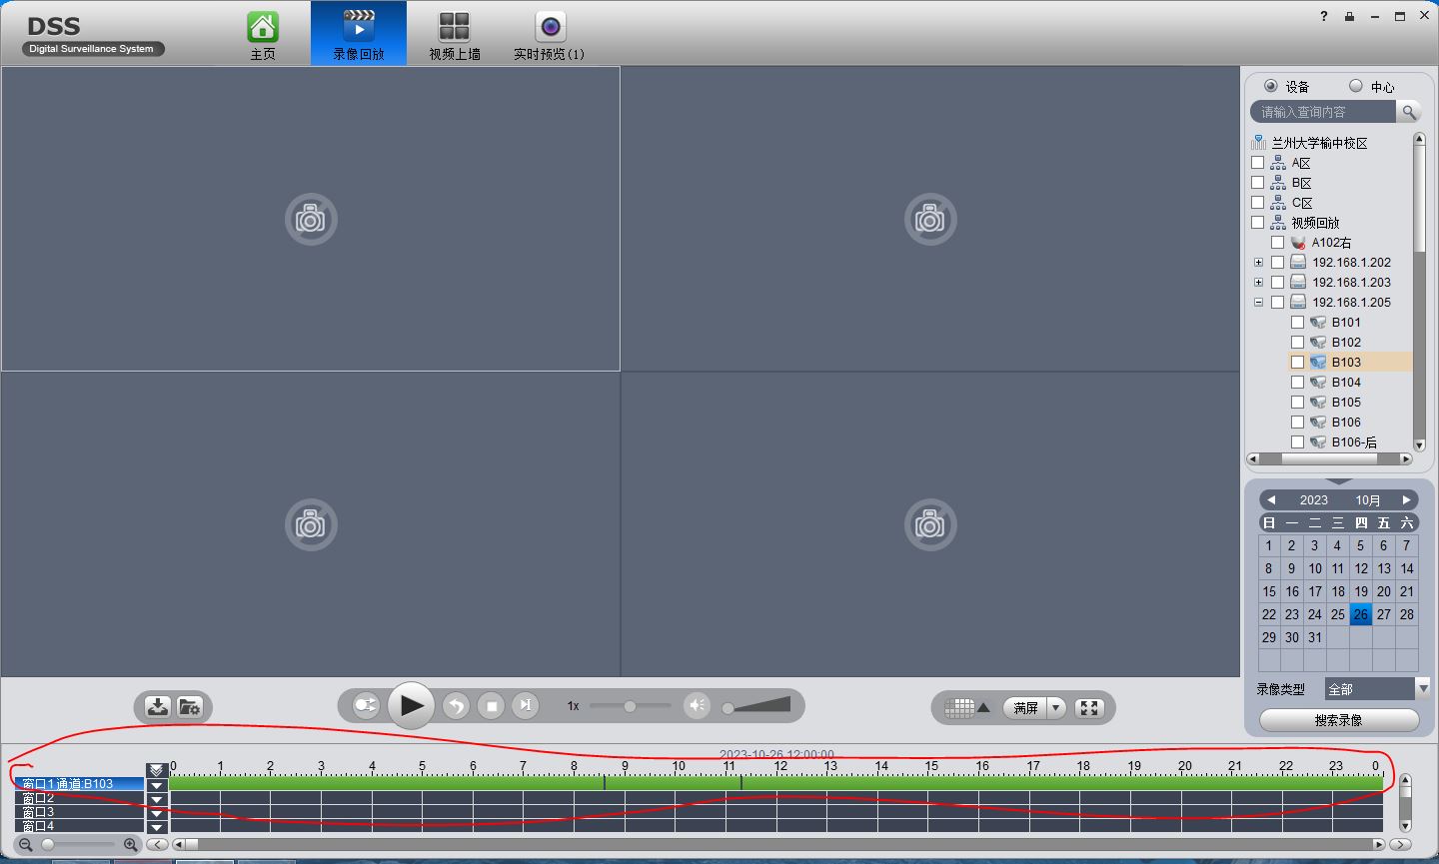Toggle the mute speaker icon
This screenshot has width=1439, height=864.
tap(698, 706)
